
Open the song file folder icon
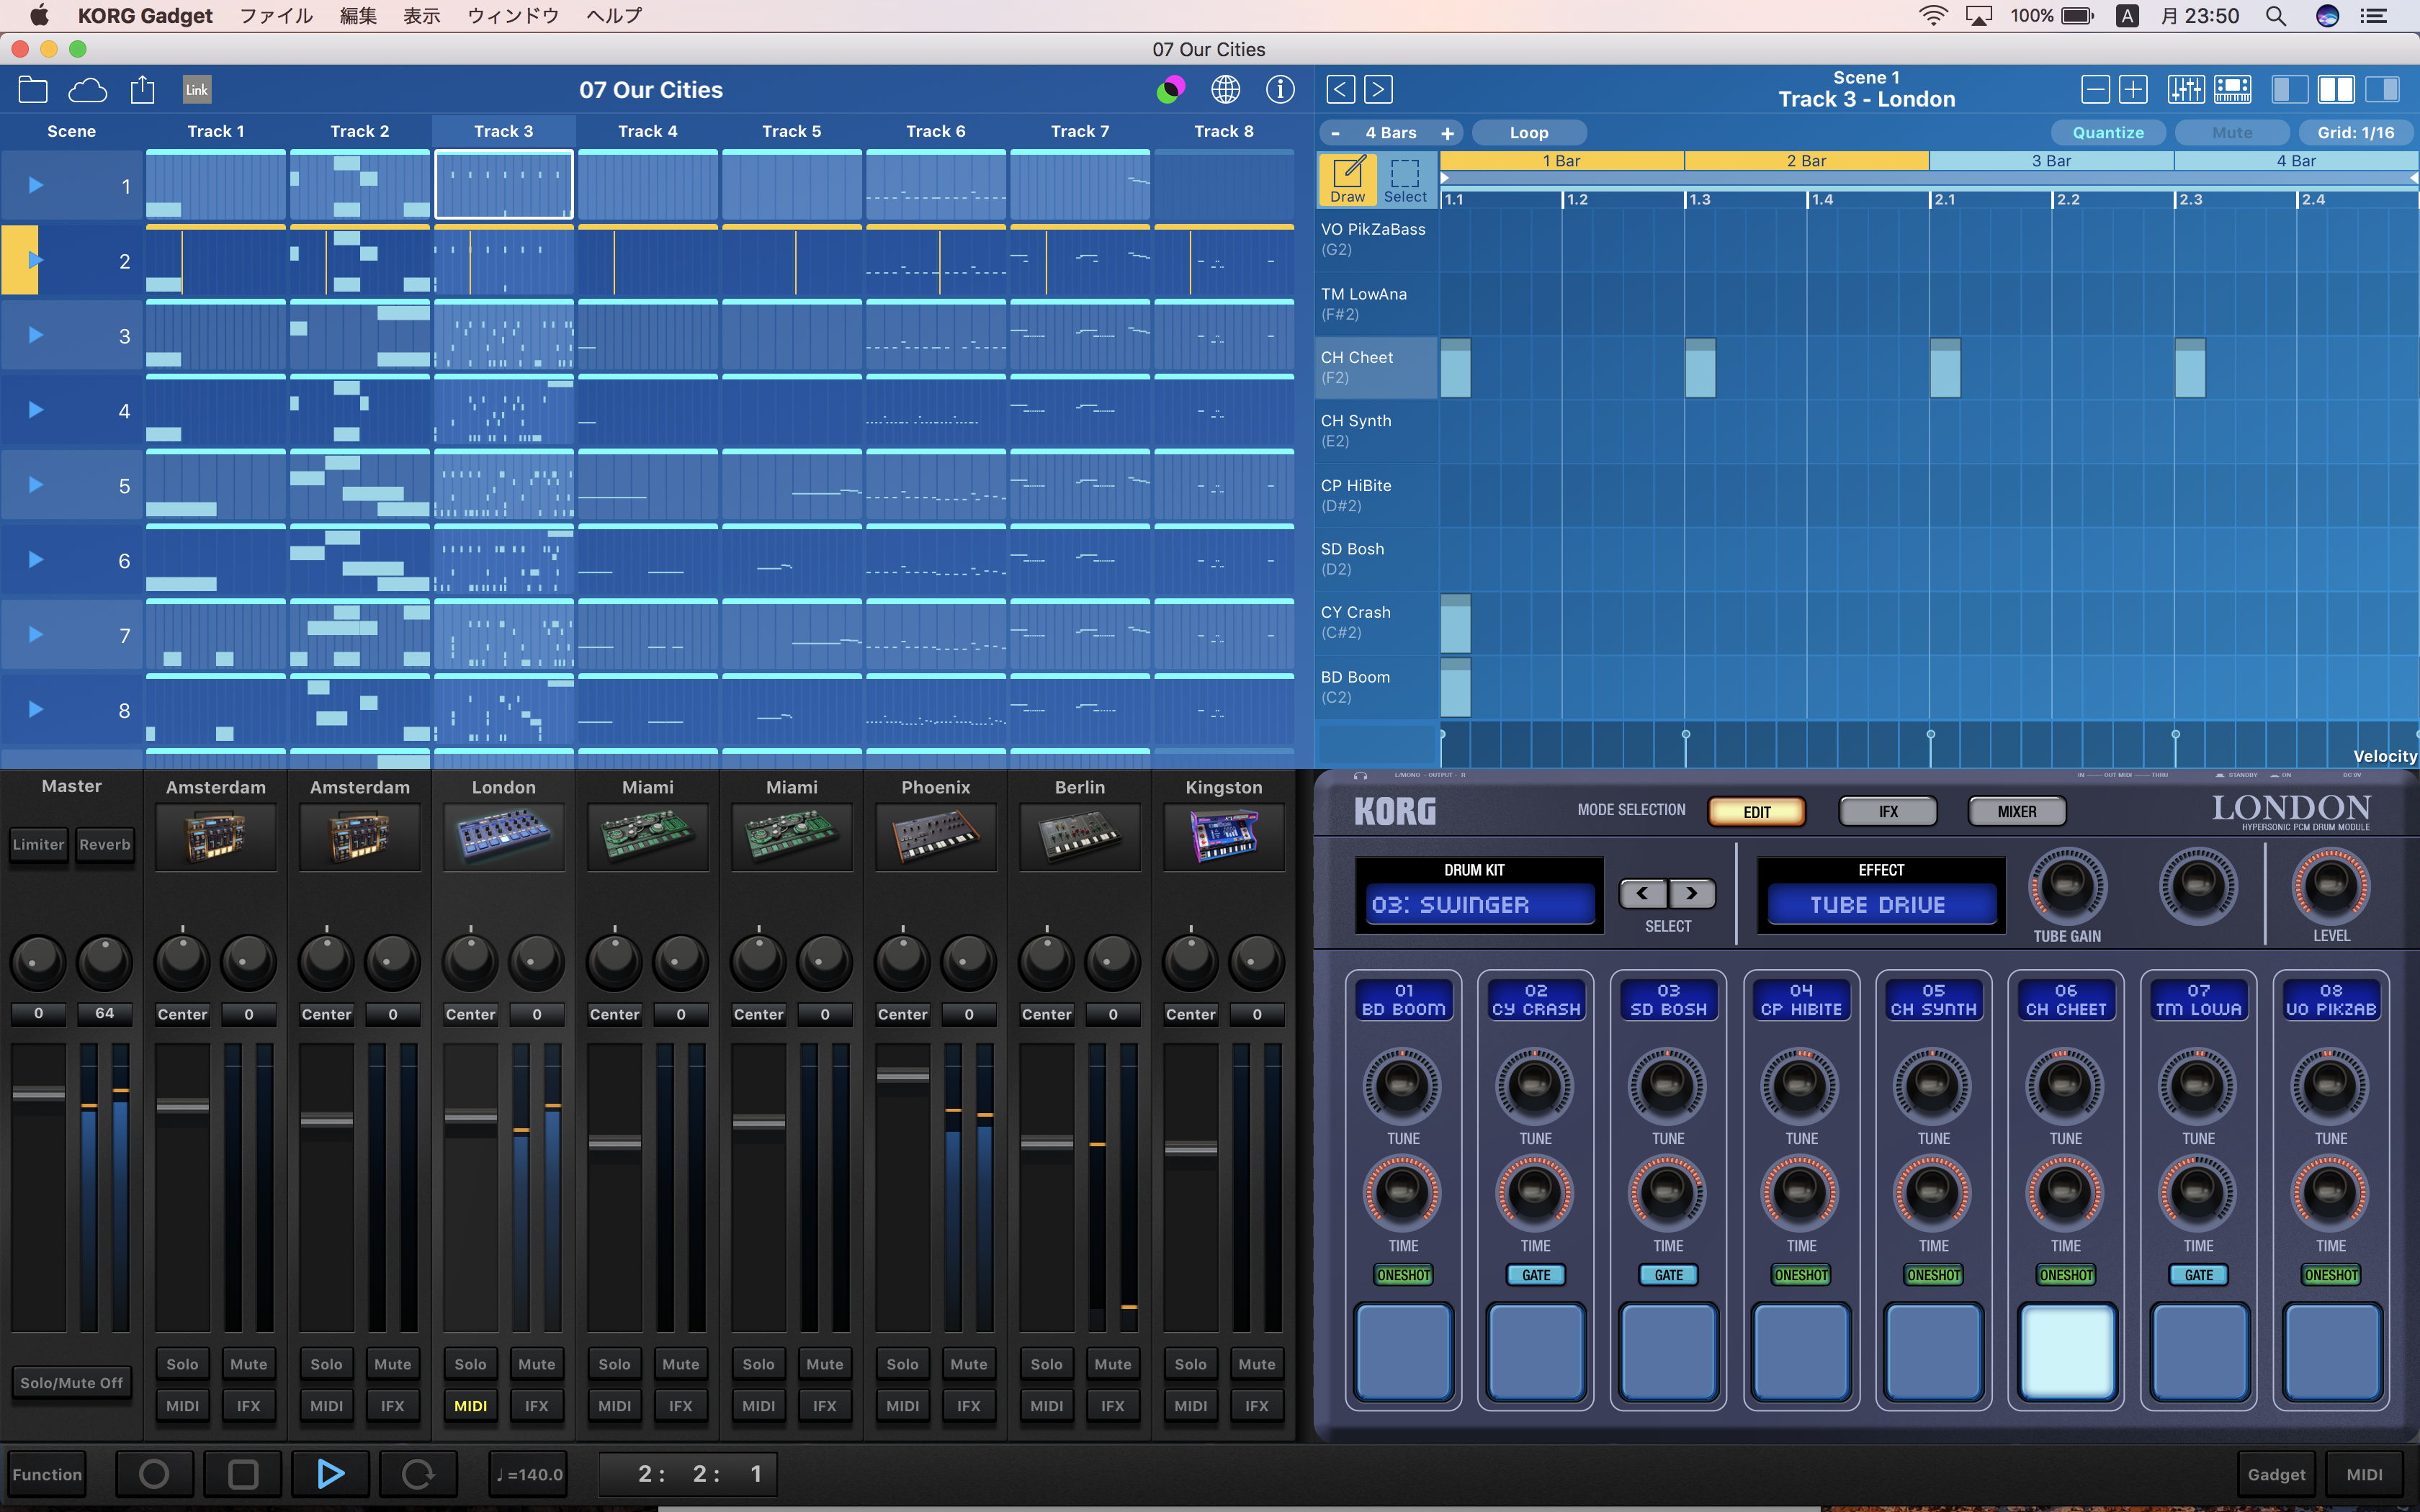(x=33, y=90)
